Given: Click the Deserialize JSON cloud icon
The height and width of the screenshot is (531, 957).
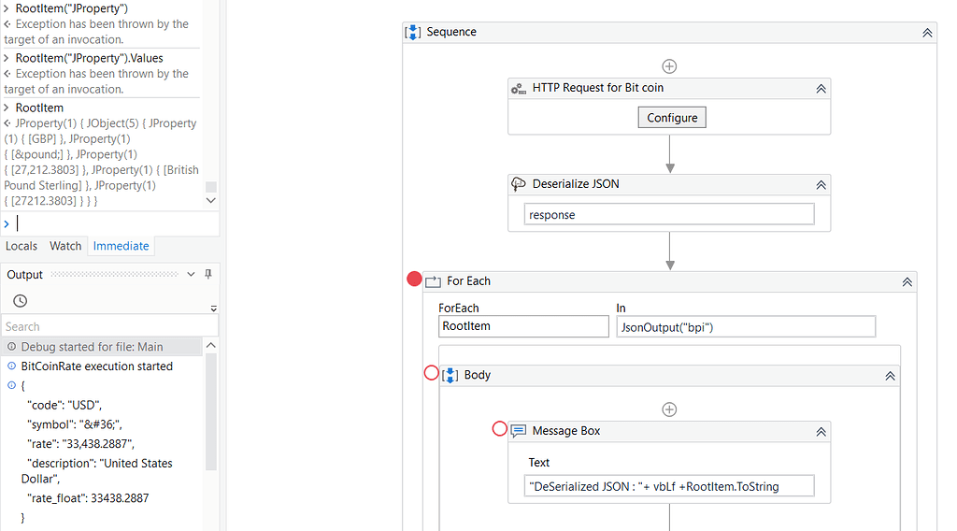Looking at the screenshot, I should (x=519, y=184).
